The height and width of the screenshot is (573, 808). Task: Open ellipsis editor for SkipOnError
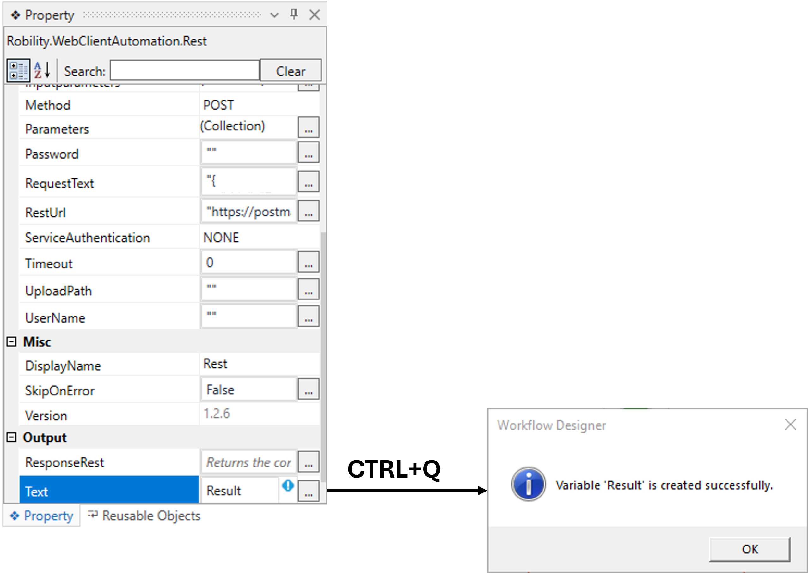[308, 389]
